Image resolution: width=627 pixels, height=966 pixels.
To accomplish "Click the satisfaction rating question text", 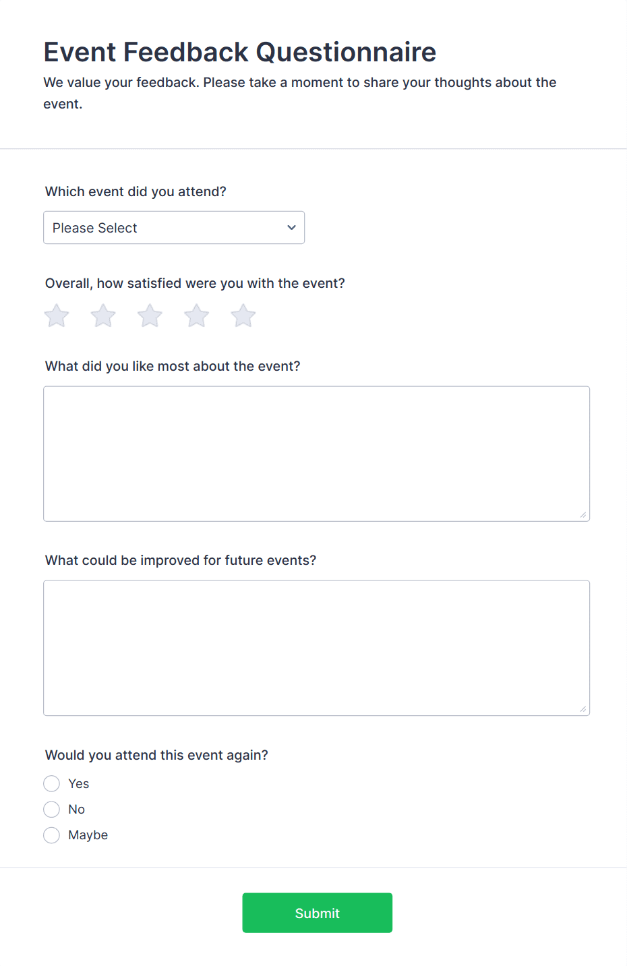I will coord(195,283).
